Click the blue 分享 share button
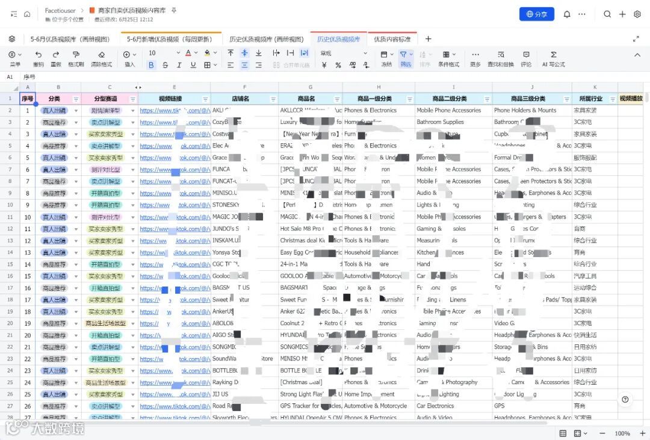The width and height of the screenshot is (650, 440). [x=537, y=14]
